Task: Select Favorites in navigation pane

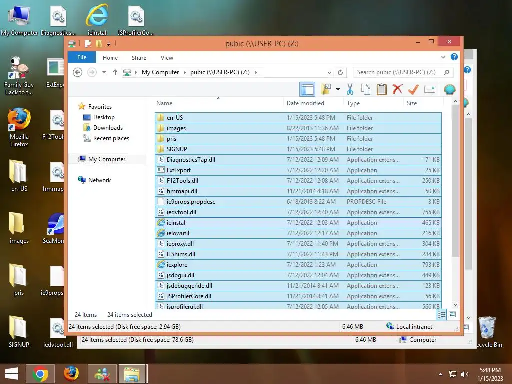Action: pos(100,107)
